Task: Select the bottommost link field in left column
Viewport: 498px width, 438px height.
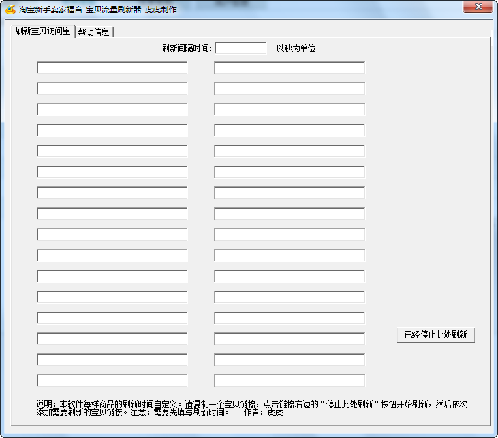Action: click(112, 381)
